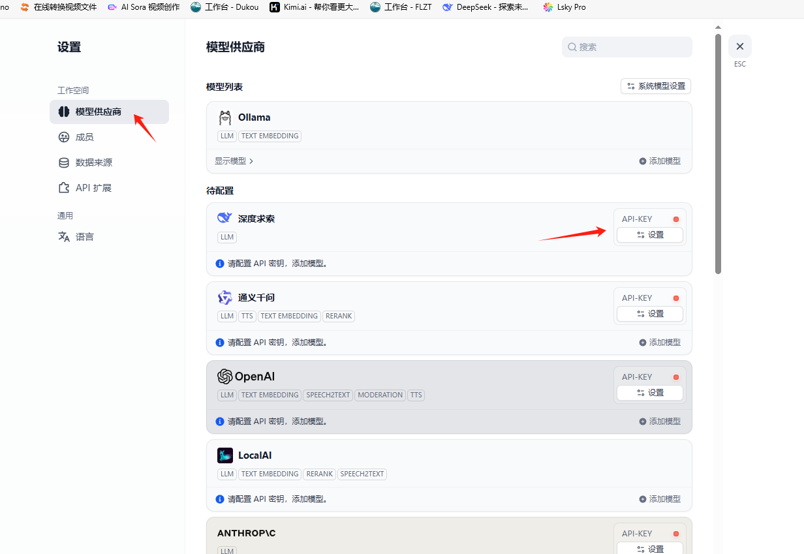804x554 pixels.
Task: Click the Ollama llama logo
Action: tap(225, 117)
